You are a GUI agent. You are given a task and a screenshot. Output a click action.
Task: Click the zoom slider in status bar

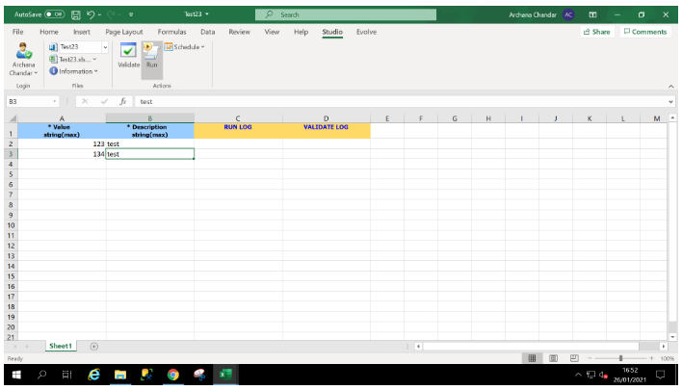click(x=622, y=358)
